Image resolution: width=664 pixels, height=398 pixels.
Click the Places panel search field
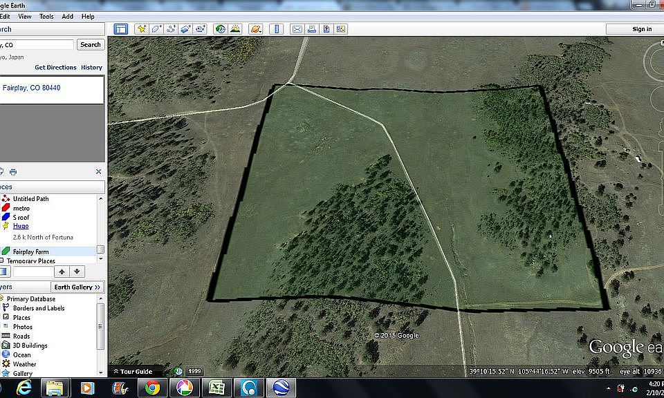(x=33, y=272)
